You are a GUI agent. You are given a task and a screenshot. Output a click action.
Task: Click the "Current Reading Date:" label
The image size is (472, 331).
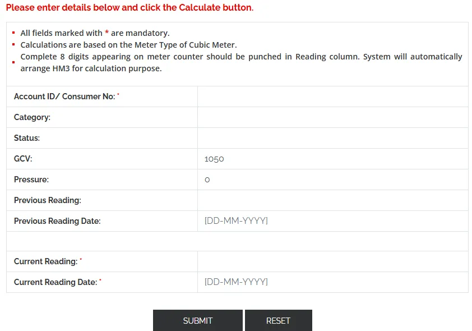[55, 282]
